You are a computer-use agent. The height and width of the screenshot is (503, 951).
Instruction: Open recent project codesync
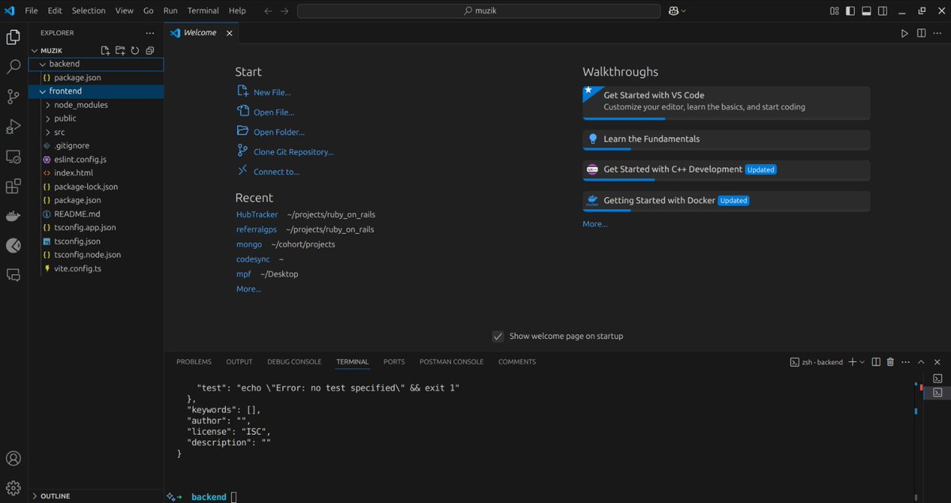[x=254, y=259]
